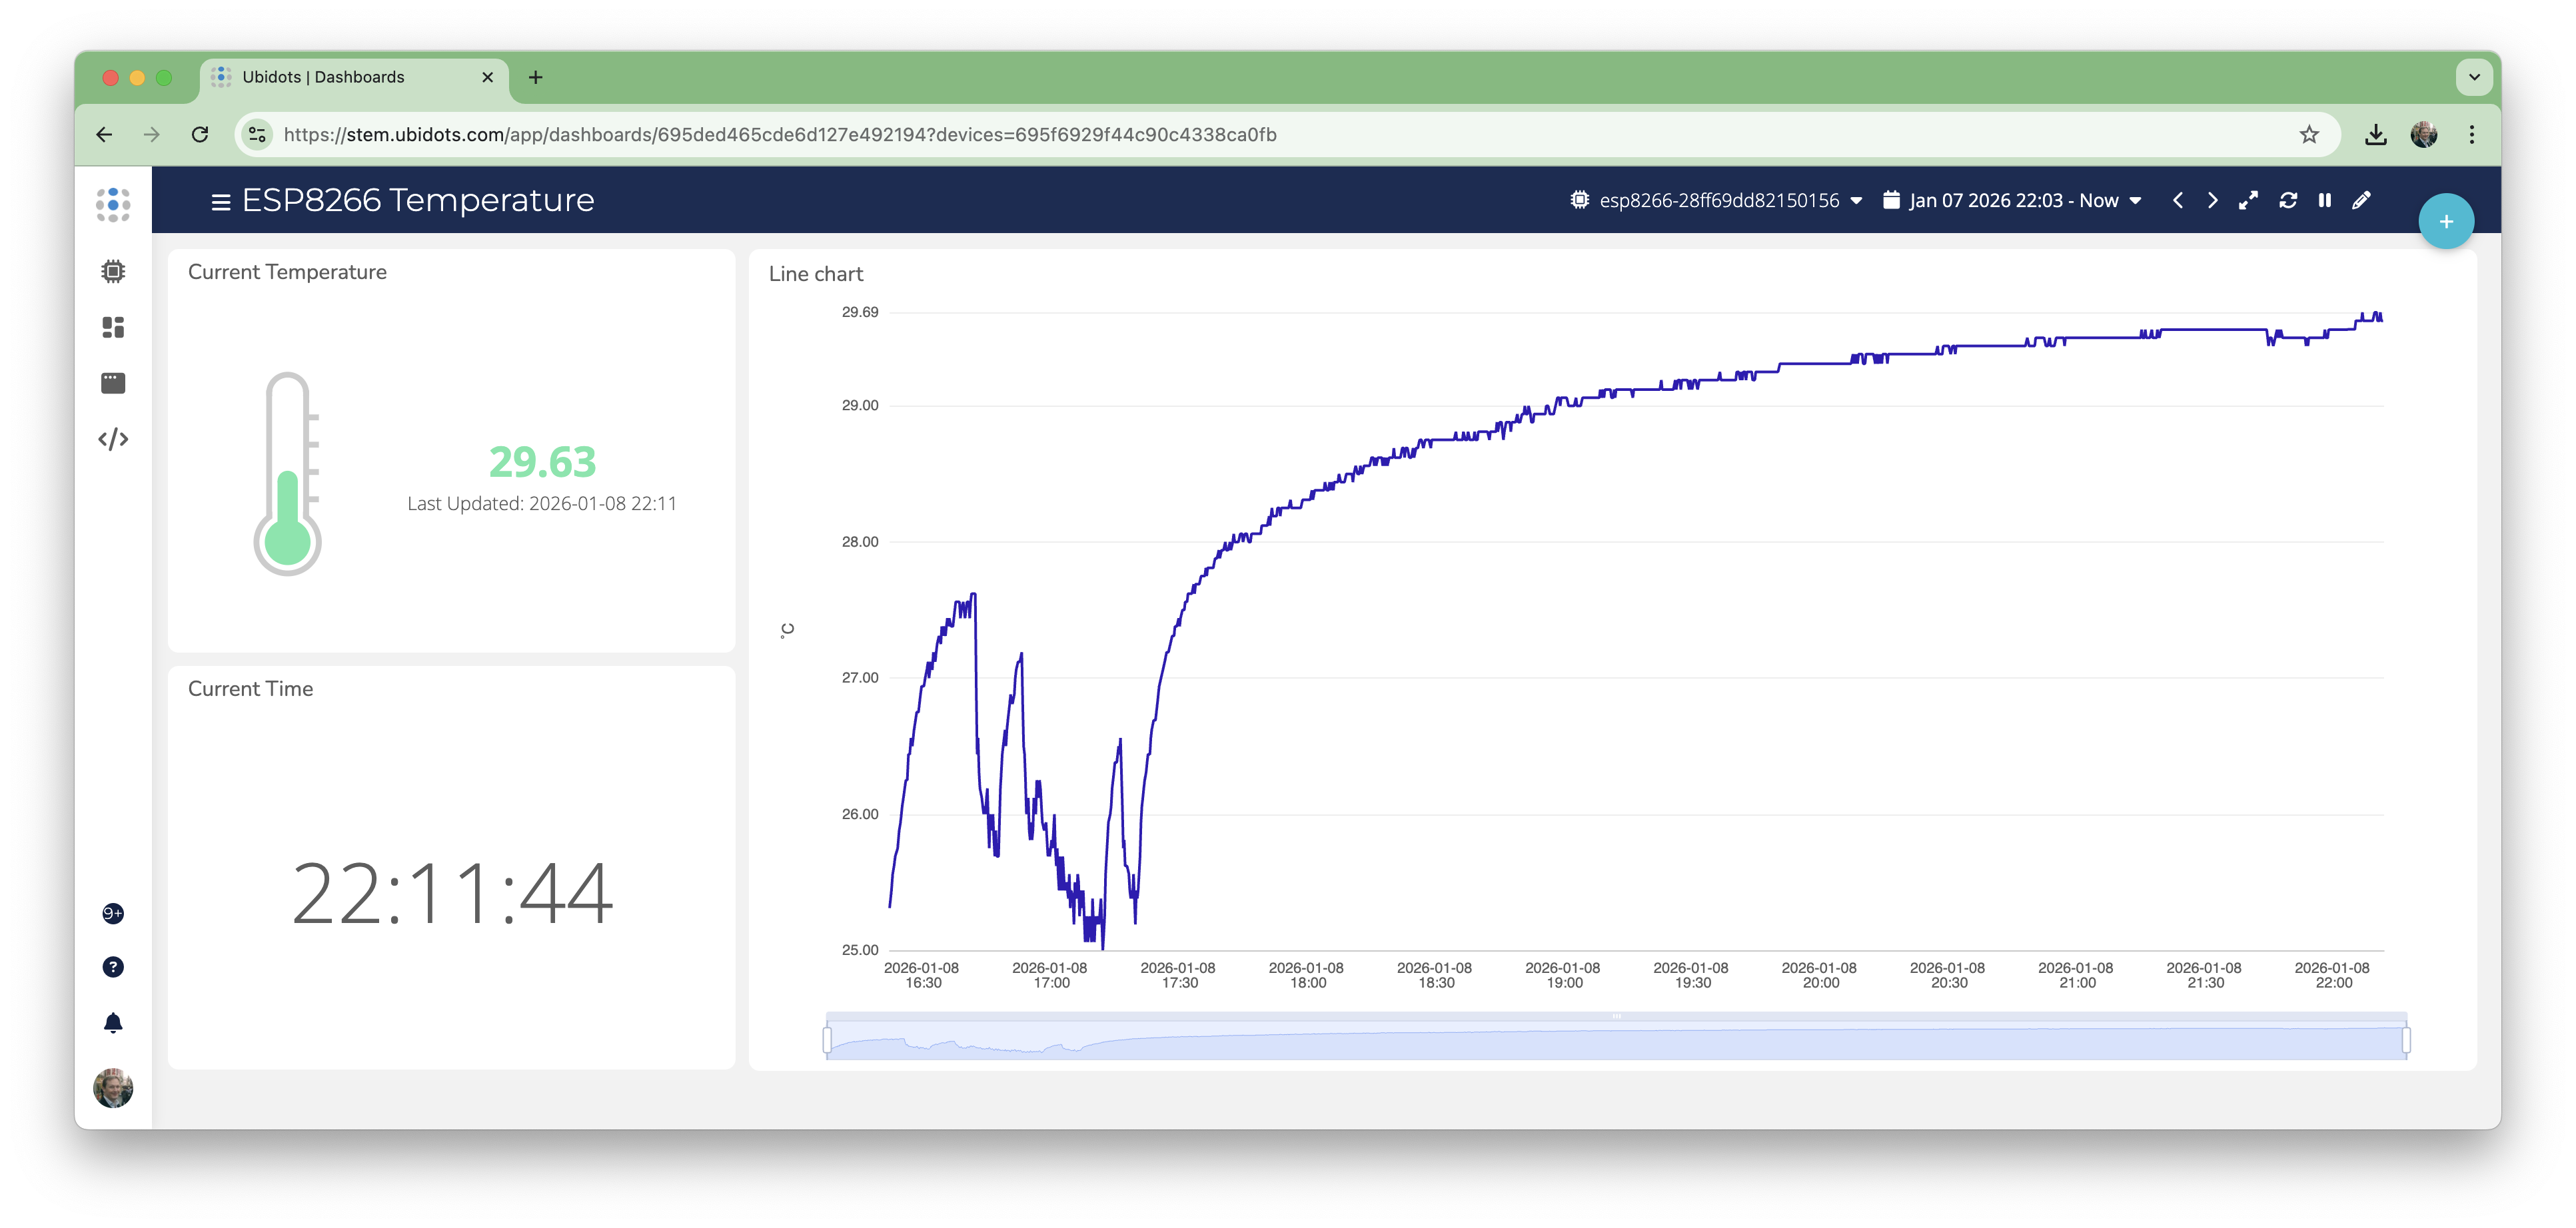Enter fullscreen mode with expand arrows icon
Viewport: 2576px width, 1228px height.
(2248, 201)
